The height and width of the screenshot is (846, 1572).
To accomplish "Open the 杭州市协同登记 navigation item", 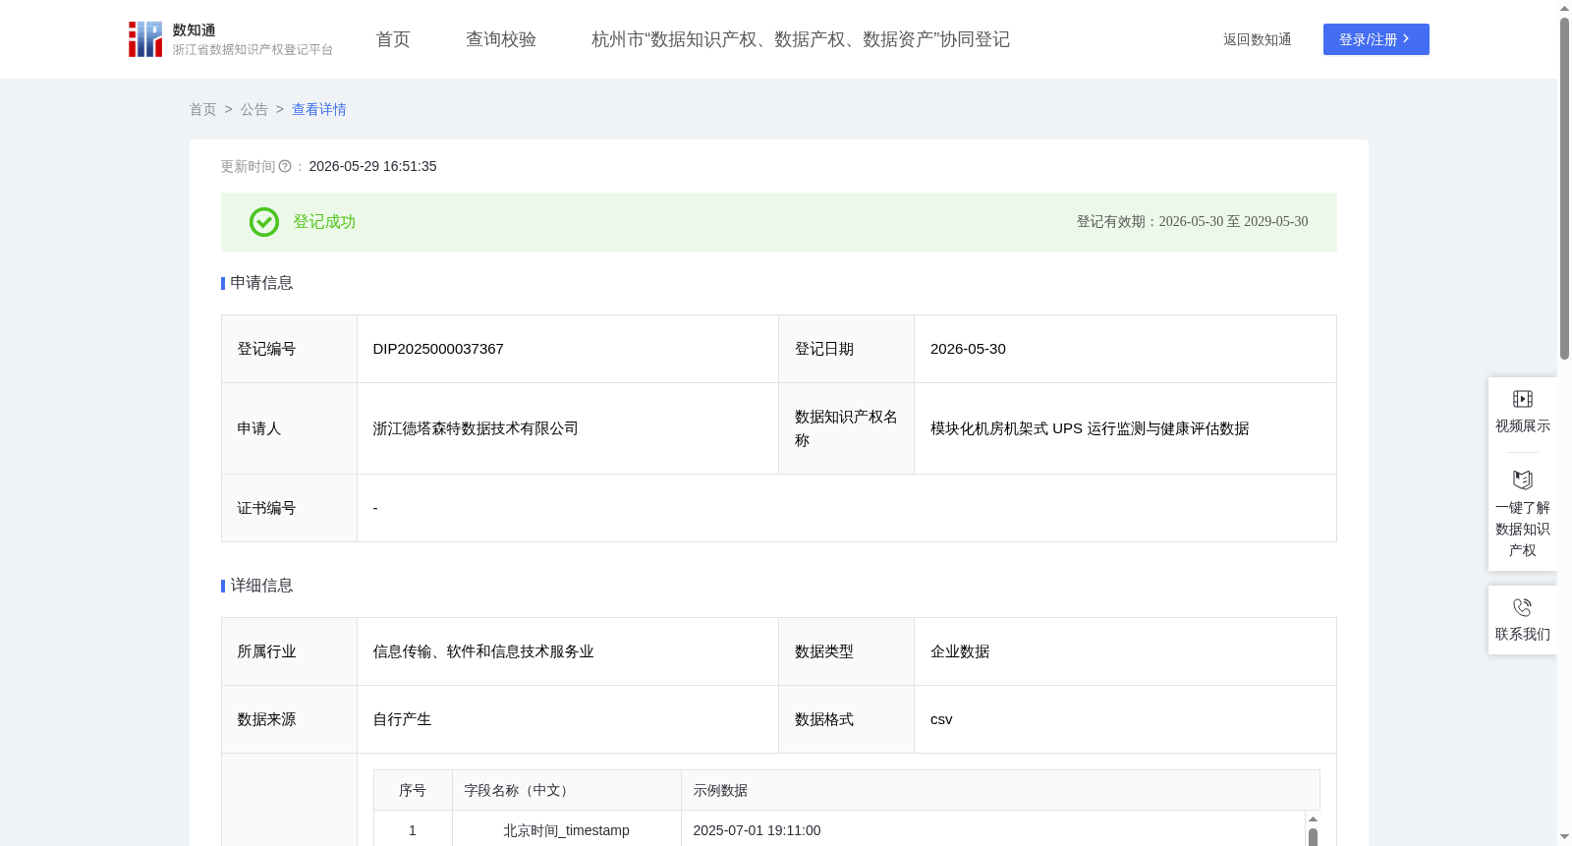I will click(x=801, y=39).
